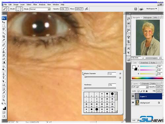Screen dimensions: 165x124
Task: Select the Type tool
Action: tap(4, 78)
